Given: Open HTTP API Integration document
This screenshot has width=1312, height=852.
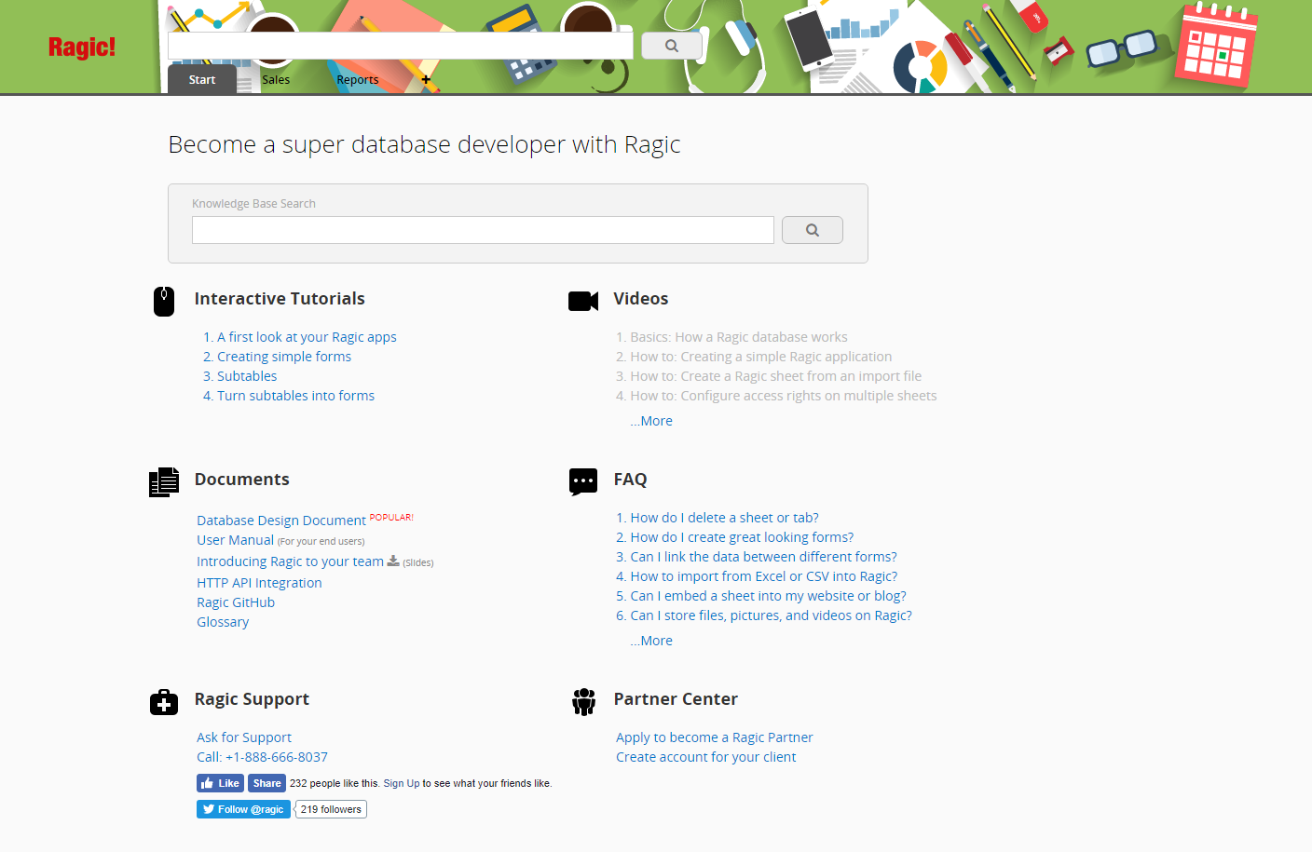Looking at the screenshot, I should coord(259,583).
